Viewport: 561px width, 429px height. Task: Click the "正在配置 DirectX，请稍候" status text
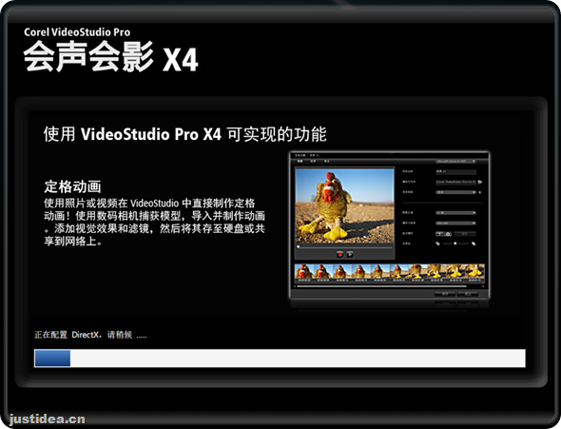(90, 335)
